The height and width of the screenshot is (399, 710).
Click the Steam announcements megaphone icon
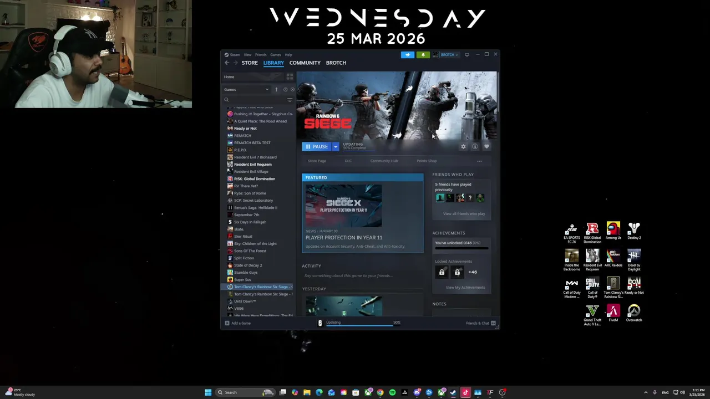point(408,55)
